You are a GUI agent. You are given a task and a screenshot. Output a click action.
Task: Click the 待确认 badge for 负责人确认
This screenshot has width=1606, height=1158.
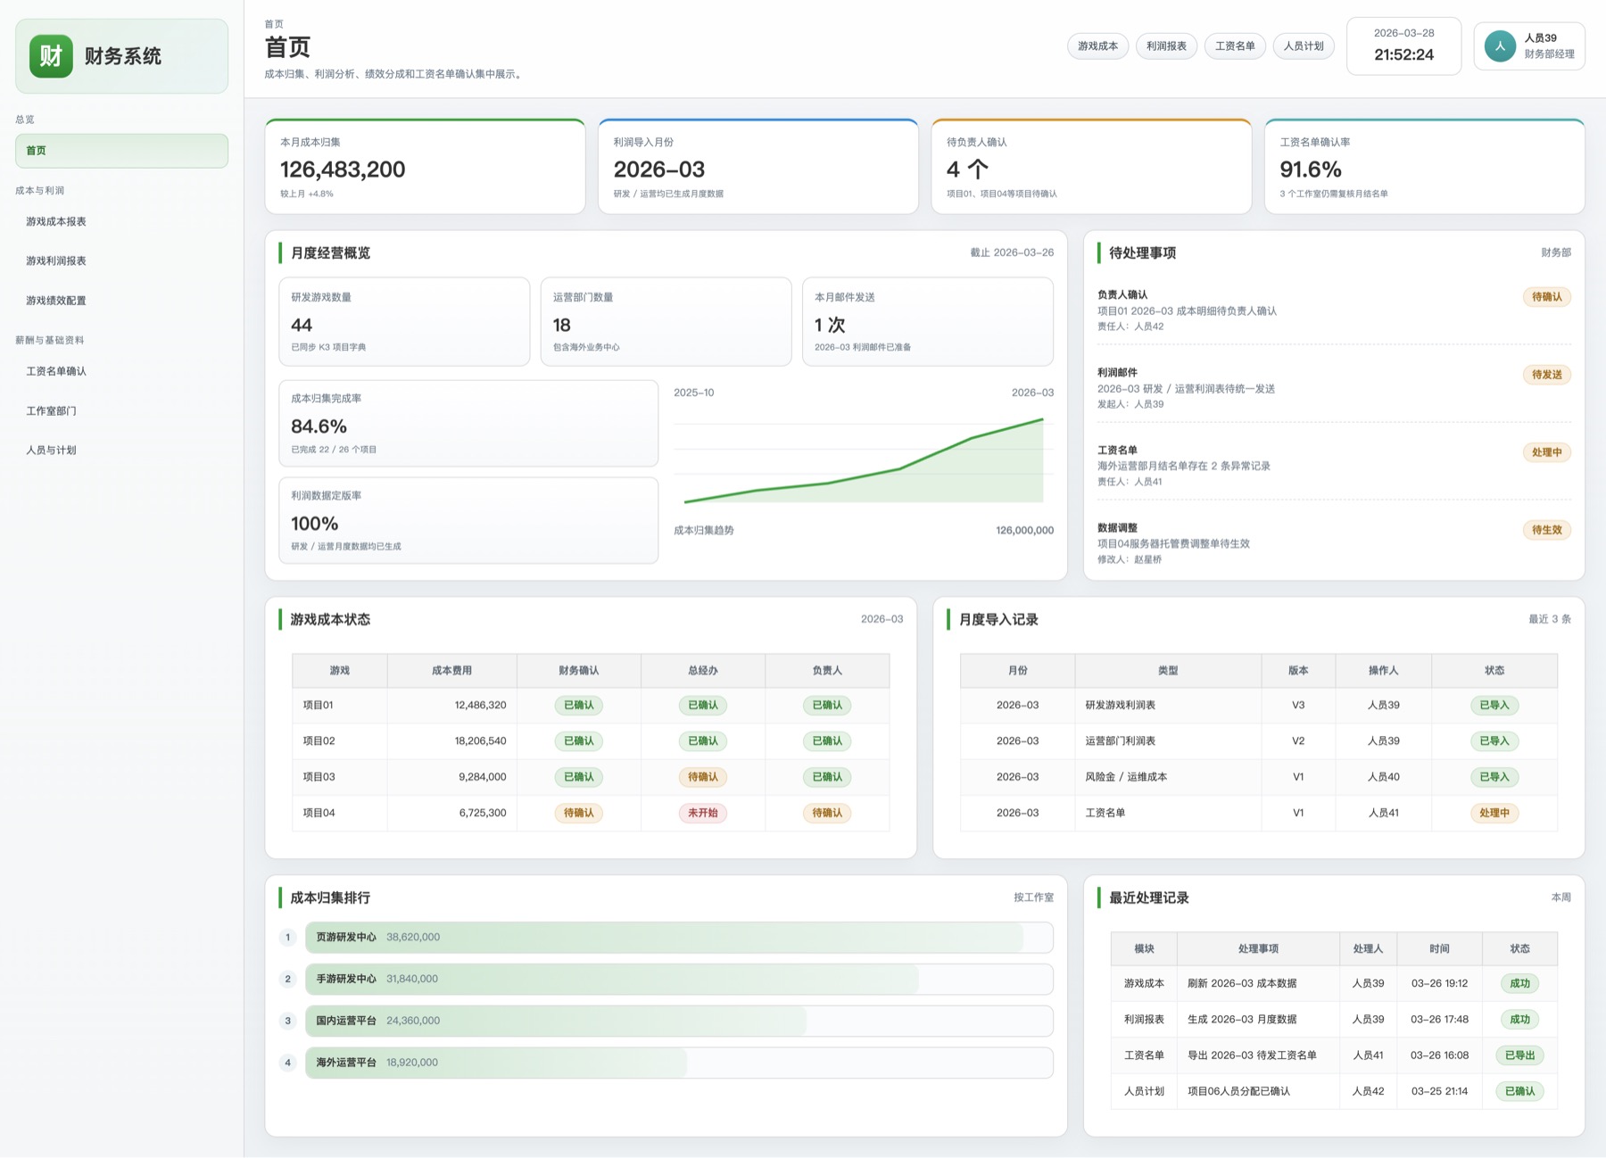click(1546, 297)
